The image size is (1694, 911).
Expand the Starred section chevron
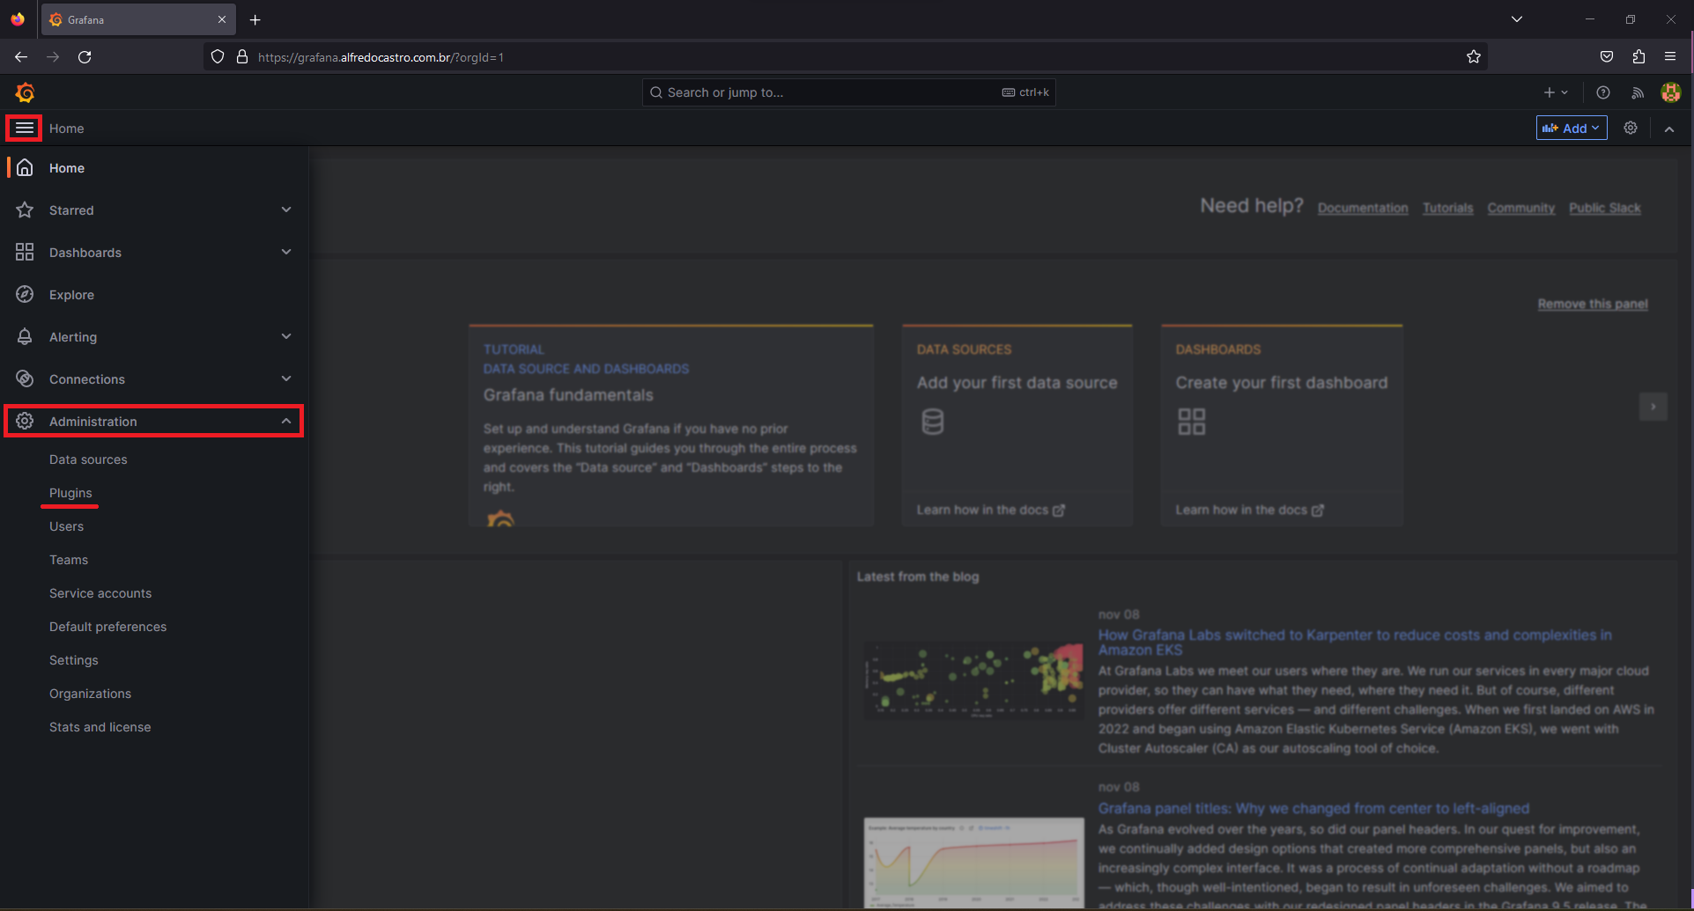pyautogui.click(x=286, y=209)
